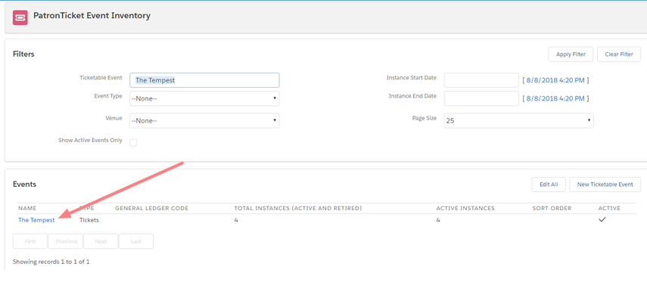The image size is (647, 282).
Task: Click the PatronTicket ticket icon
Action: pos(20,17)
